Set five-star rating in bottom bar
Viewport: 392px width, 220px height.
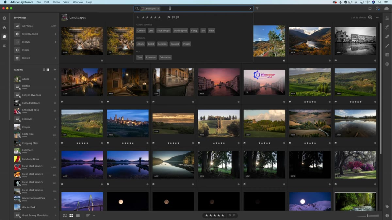pos(223,215)
